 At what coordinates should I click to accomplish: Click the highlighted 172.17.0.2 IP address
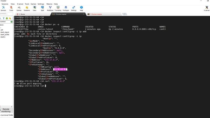tap(60, 69)
